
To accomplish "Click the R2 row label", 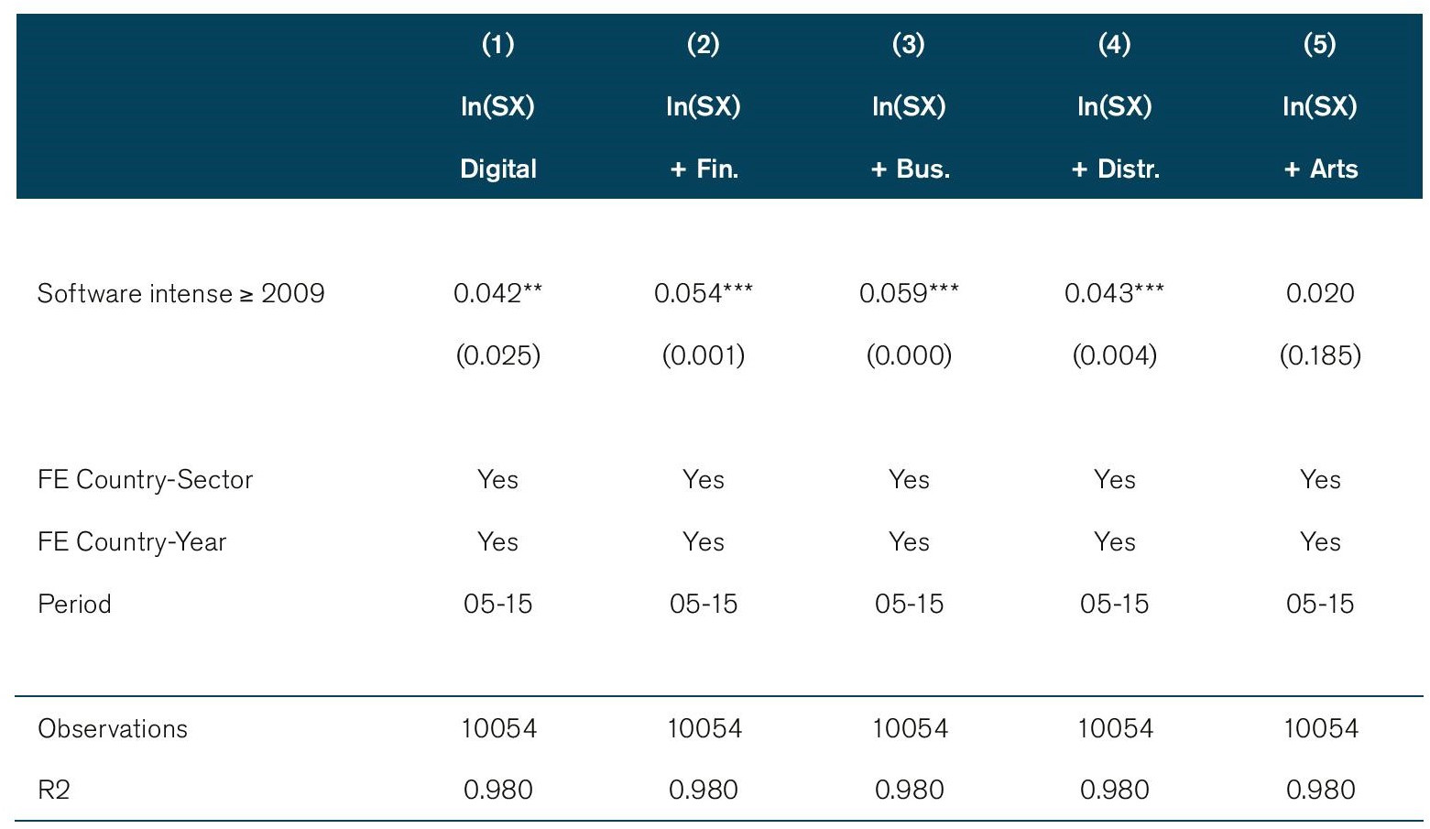I will (53, 790).
